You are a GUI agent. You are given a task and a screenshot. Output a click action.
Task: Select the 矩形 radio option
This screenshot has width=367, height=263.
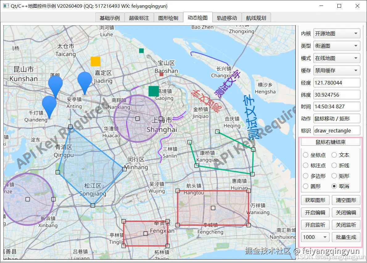pyautogui.click(x=340, y=176)
